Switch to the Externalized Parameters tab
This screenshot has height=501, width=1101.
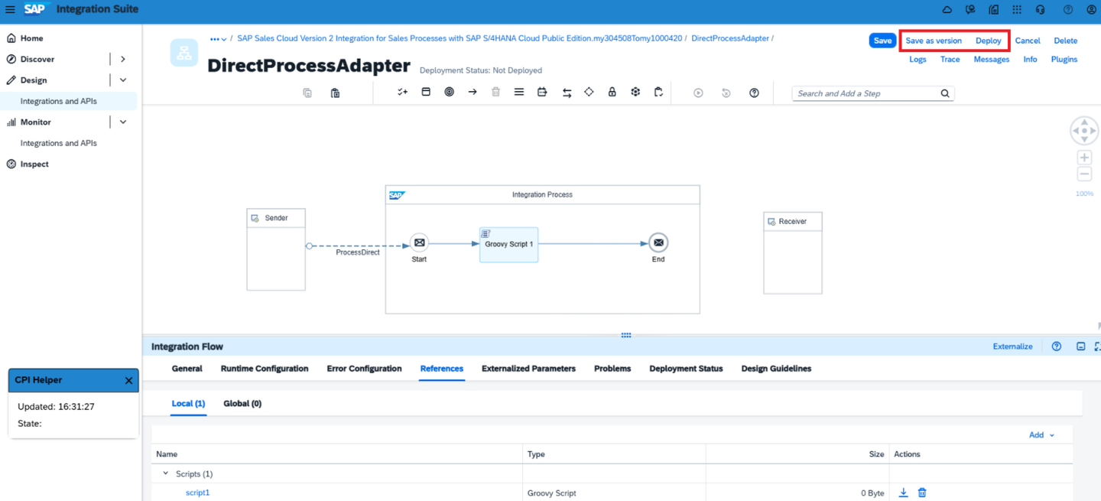coord(528,369)
